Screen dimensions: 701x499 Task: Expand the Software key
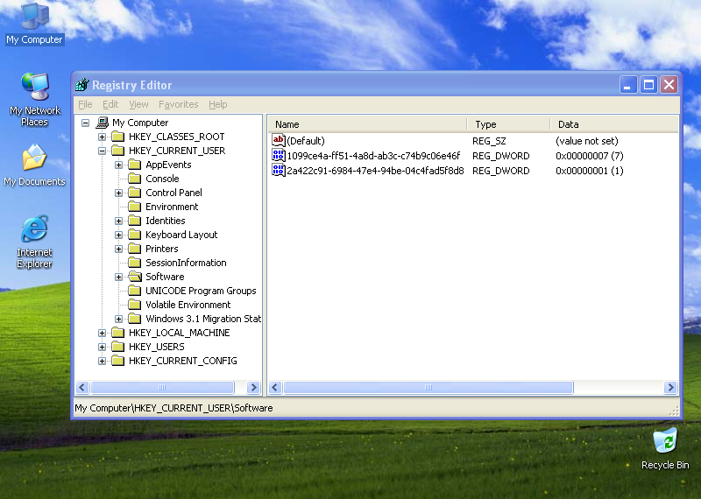pos(118,277)
